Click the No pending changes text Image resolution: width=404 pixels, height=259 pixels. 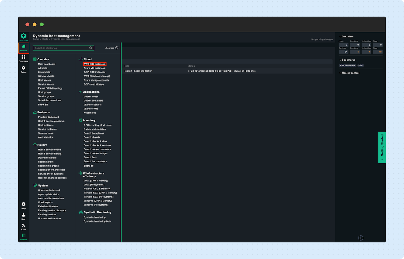tap(322, 39)
